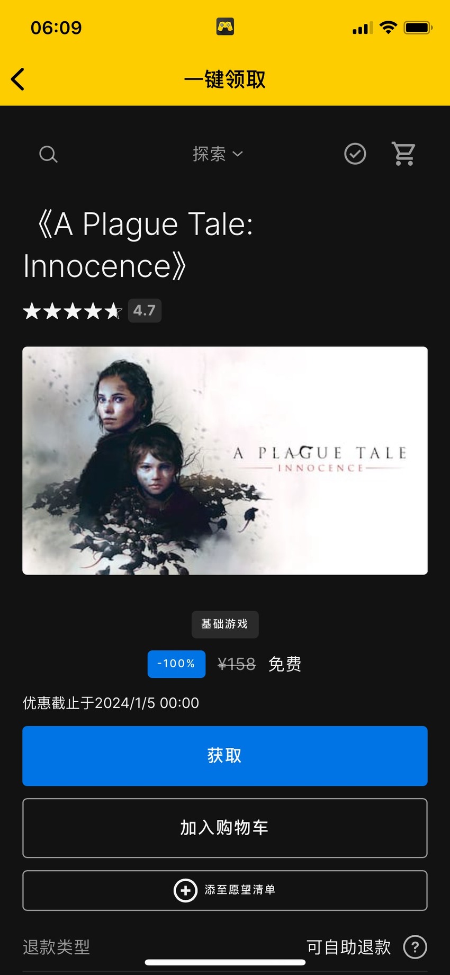450x975 pixels.
Task: Click the 加入购物车 button
Action: (x=225, y=828)
